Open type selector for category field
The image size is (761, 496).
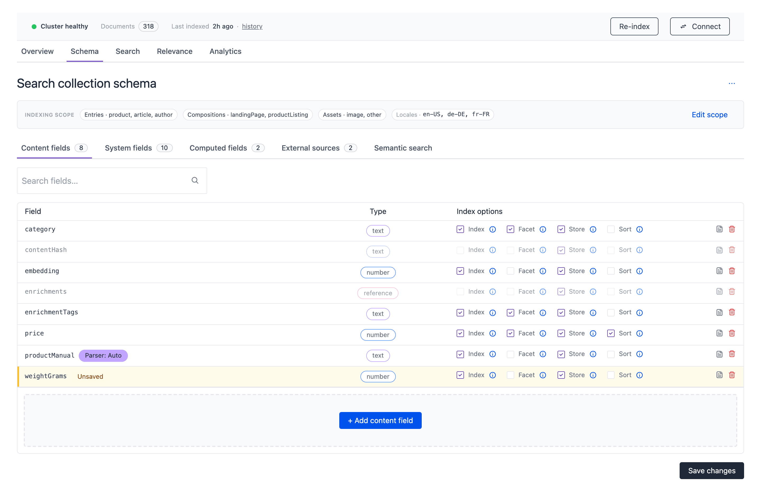(x=378, y=231)
